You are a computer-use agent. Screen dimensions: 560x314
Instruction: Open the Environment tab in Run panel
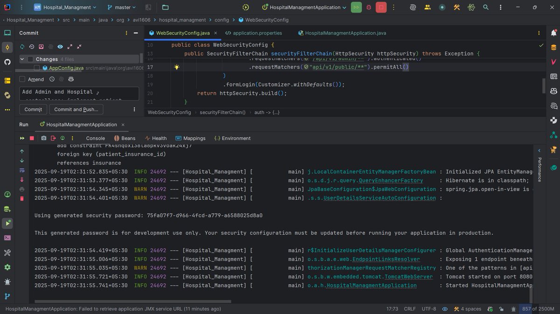[x=232, y=138]
